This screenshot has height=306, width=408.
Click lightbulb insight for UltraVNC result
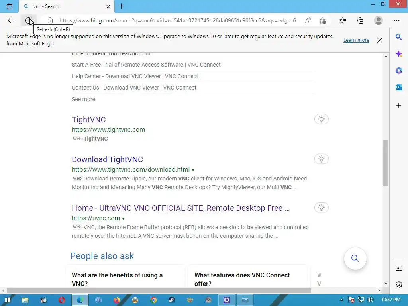tap(322, 208)
